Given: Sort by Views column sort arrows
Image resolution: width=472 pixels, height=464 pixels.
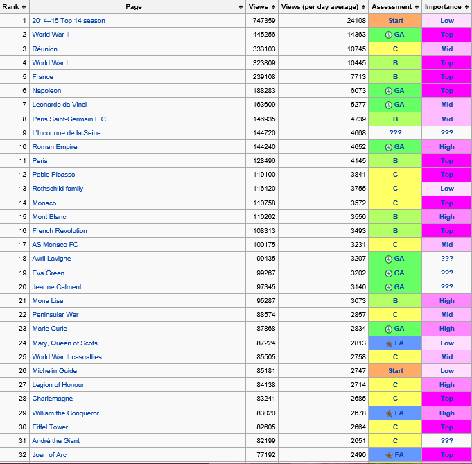Looking at the screenshot, I should point(273,7).
